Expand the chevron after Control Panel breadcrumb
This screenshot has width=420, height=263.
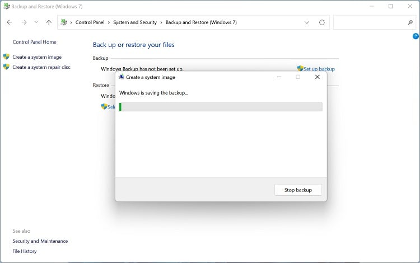(x=109, y=22)
